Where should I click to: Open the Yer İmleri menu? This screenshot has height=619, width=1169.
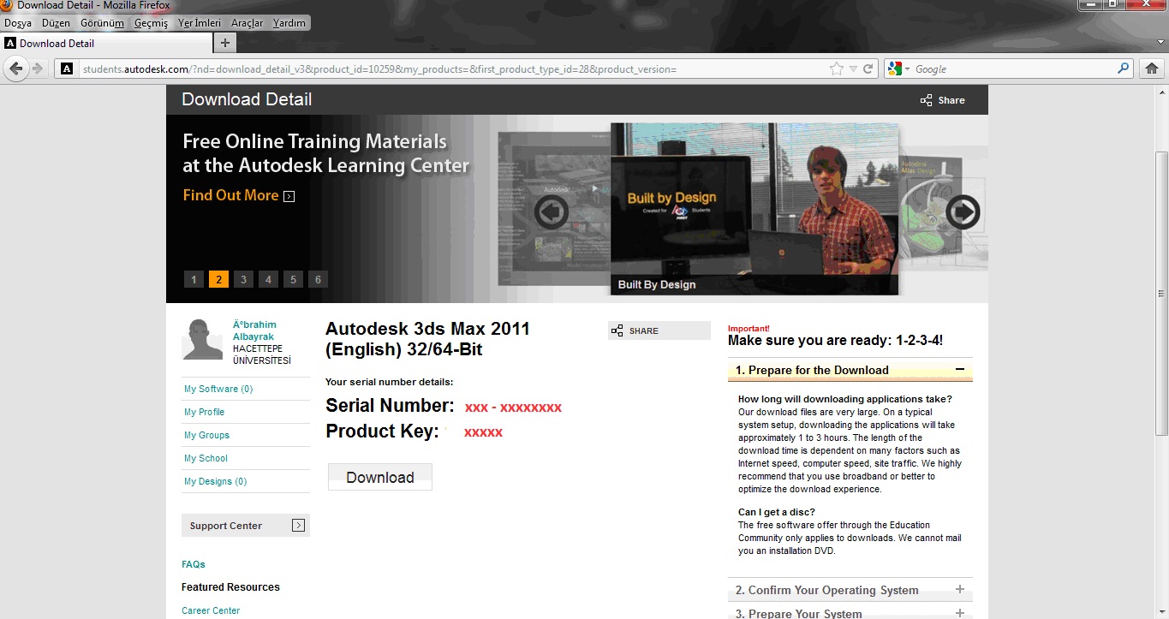(200, 23)
